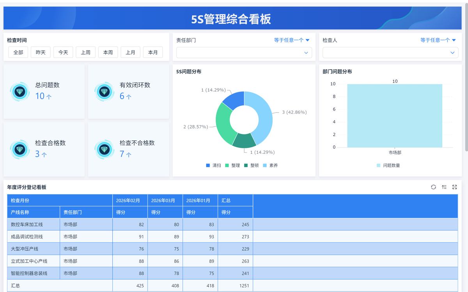
Task: Open 等于任意一个 condition for 检查人
Action: pyautogui.click(x=438, y=40)
